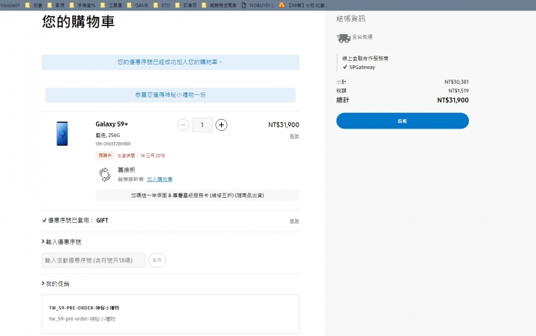The width and height of the screenshot is (536, 336).
Task: Click the mystery gift congratulation banner
Action: tap(170, 95)
